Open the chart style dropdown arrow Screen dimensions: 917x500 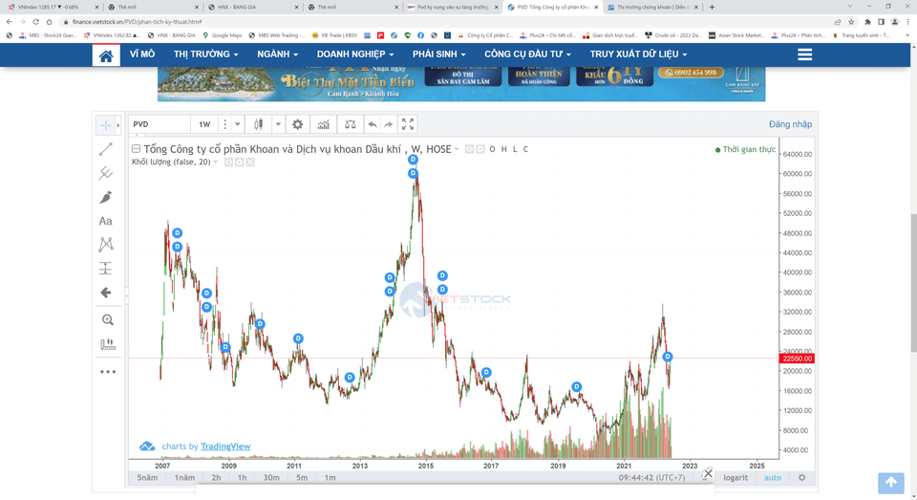pyautogui.click(x=278, y=124)
